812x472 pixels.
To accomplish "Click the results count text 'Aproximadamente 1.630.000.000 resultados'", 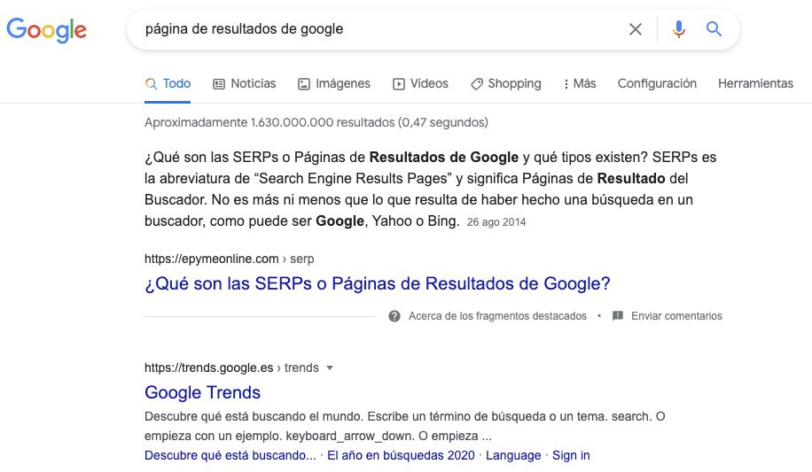I will (x=269, y=123).
